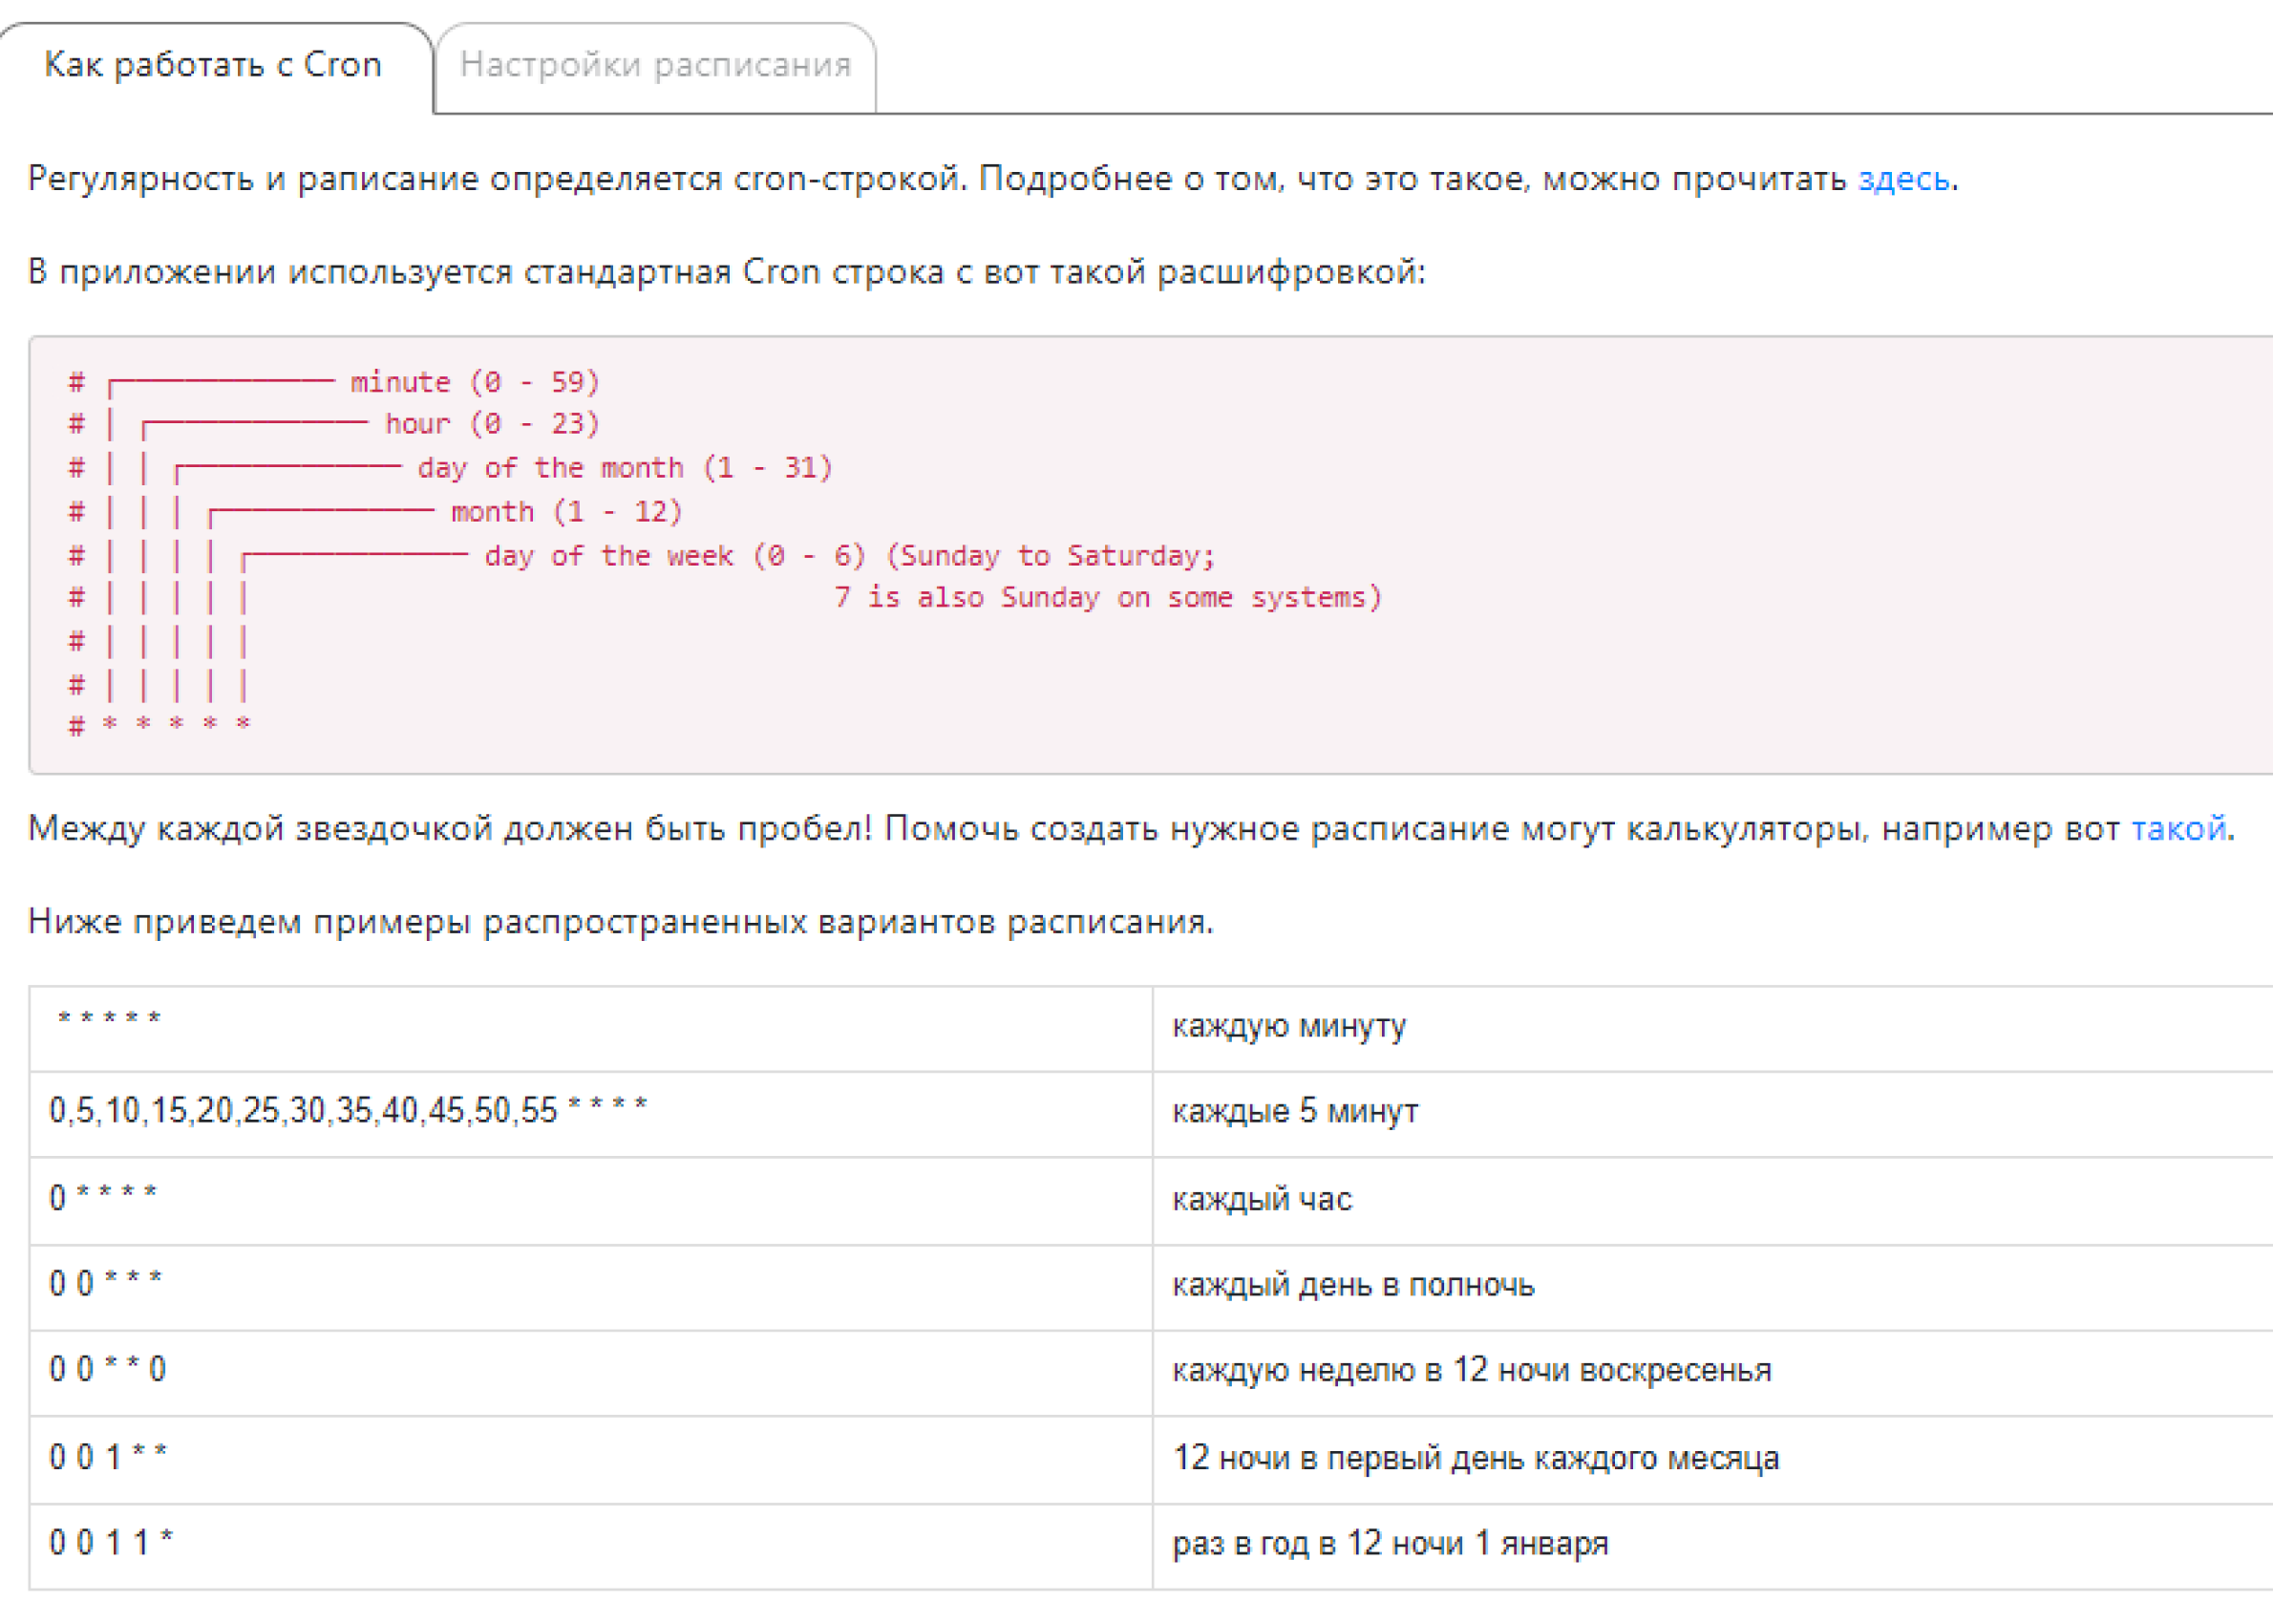The height and width of the screenshot is (1624, 2273).
Task: Click the '* * * * *' table cell
Action: tap(109, 1021)
